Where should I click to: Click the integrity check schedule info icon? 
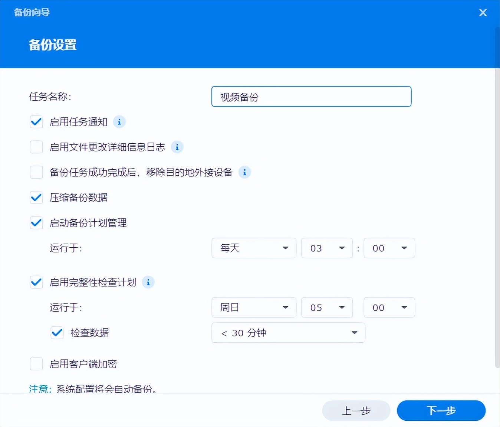click(148, 282)
